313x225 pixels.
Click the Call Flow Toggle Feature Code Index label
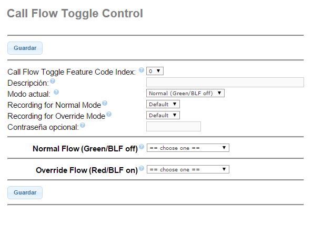(72, 72)
